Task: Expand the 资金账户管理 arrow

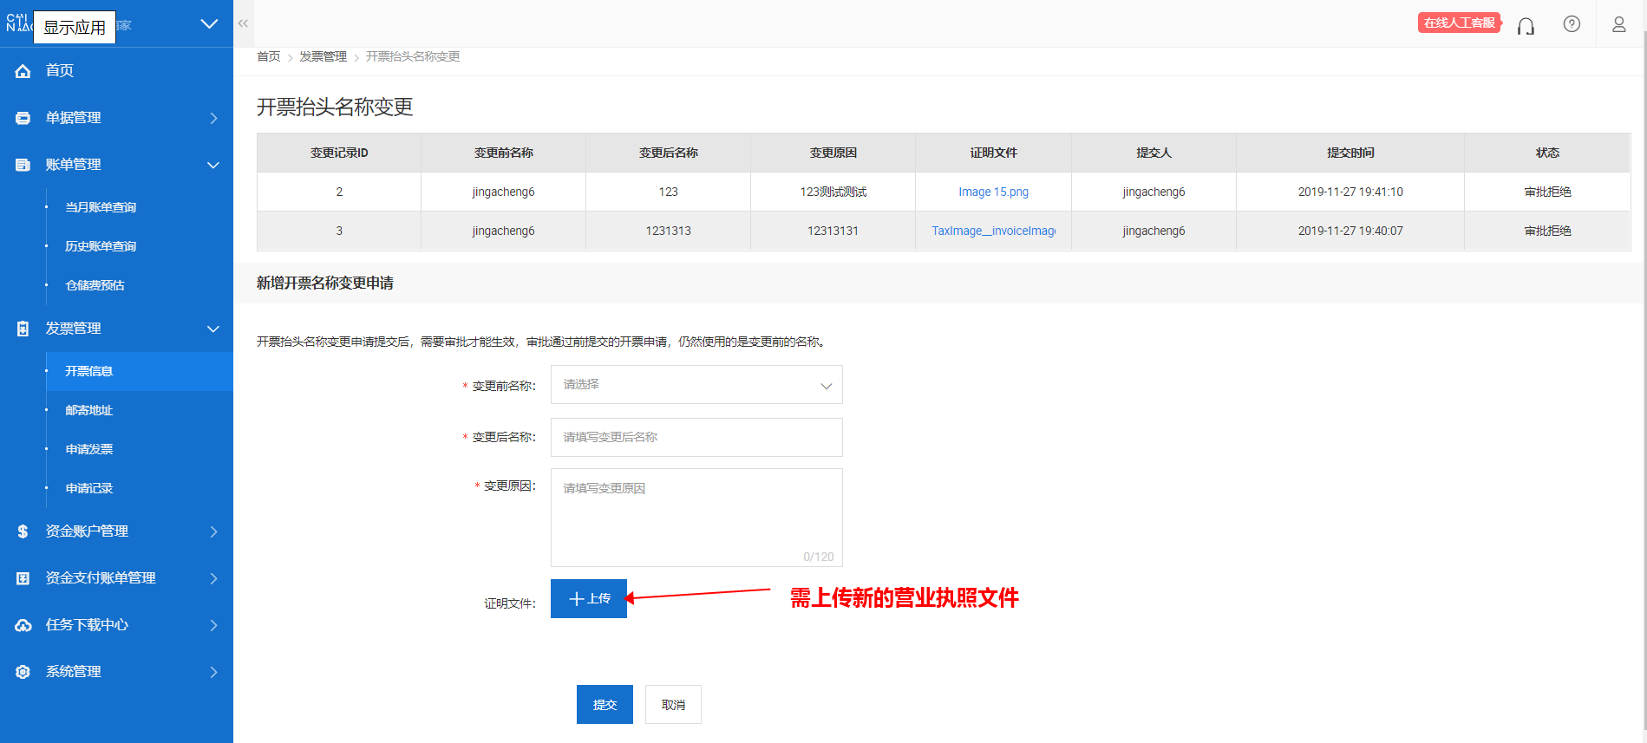Action: point(213,531)
